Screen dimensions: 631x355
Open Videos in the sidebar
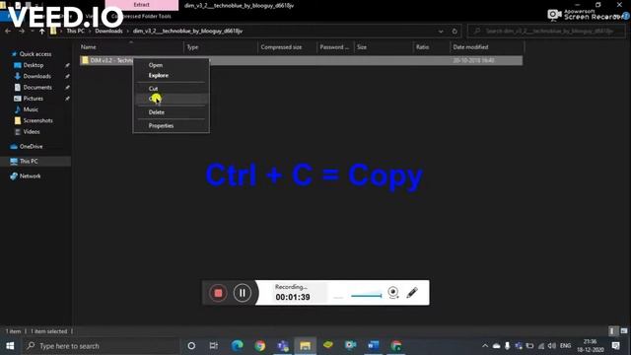pyautogui.click(x=31, y=131)
